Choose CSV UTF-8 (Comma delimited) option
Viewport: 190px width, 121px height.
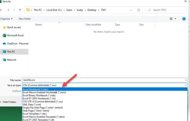[x=43, y=101]
